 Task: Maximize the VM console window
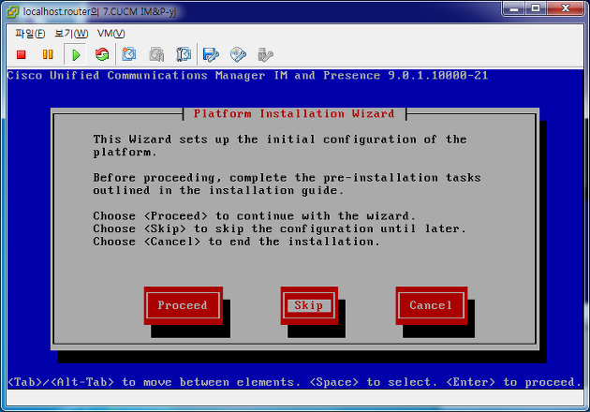tap(536, 8)
